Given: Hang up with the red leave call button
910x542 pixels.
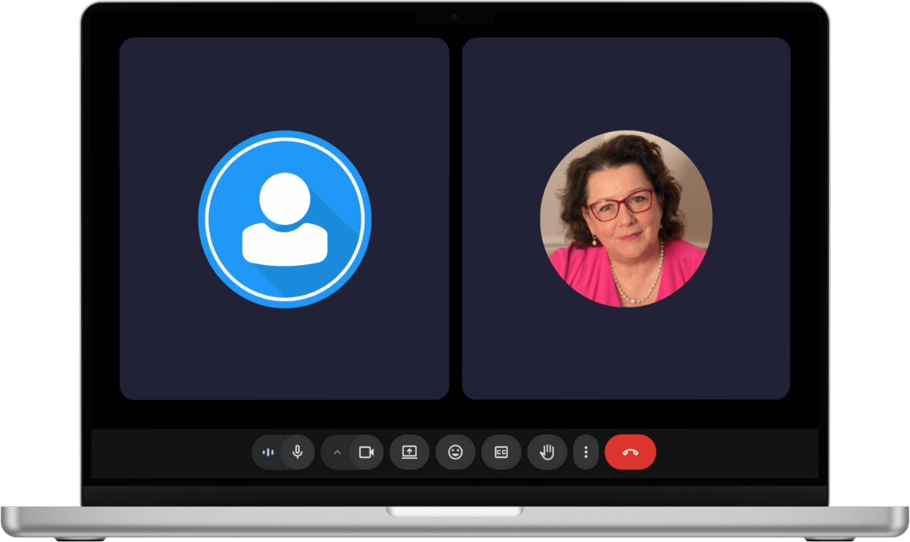Looking at the screenshot, I should click(630, 452).
